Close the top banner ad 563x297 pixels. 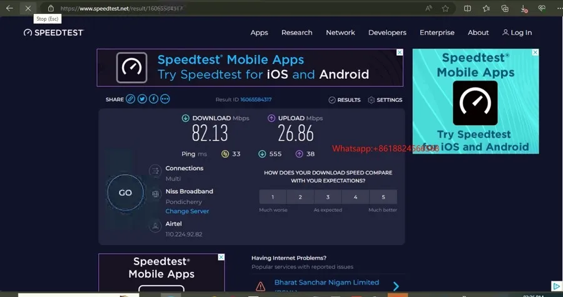click(400, 53)
